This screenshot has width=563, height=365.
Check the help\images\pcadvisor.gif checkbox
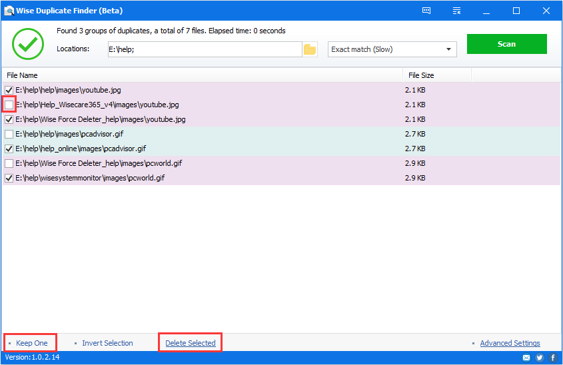coord(9,135)
